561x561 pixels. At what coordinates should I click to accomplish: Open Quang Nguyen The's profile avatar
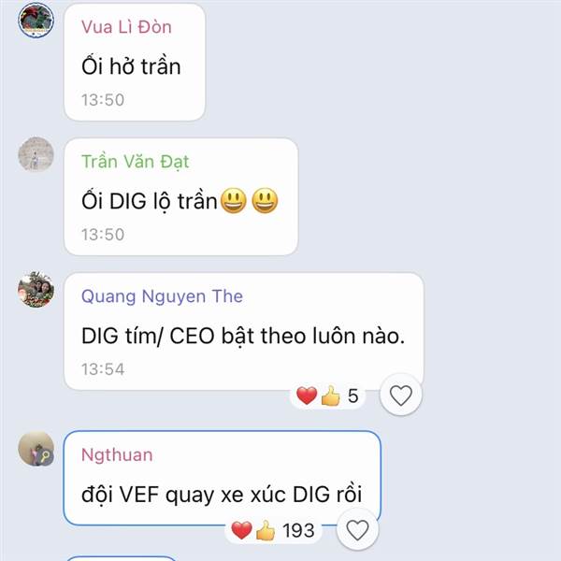coord(36,289)
